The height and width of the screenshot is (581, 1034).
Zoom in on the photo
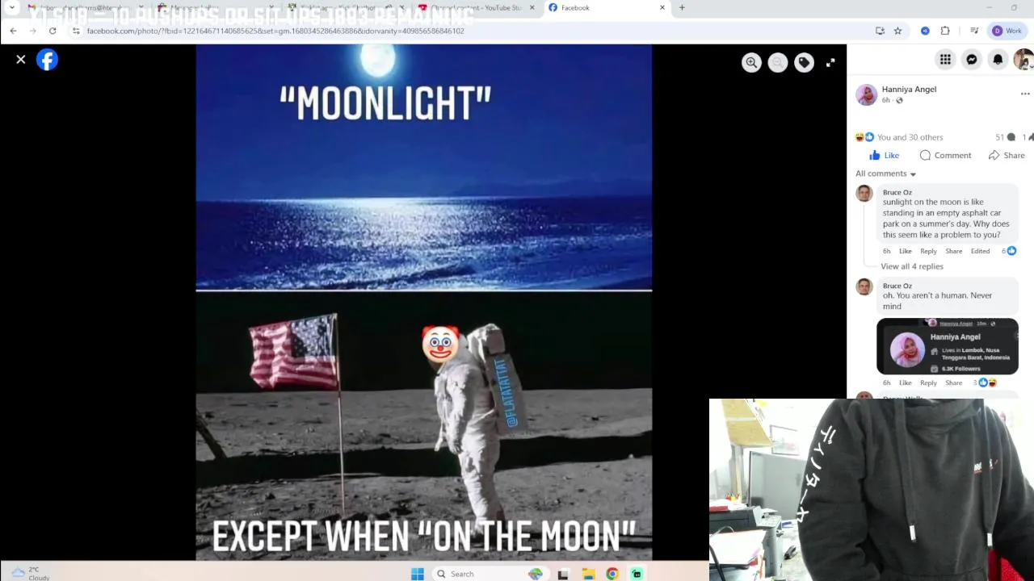point(751,63)
